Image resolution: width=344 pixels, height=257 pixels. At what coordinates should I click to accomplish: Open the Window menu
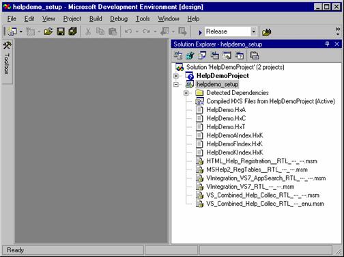pos(169,18)
